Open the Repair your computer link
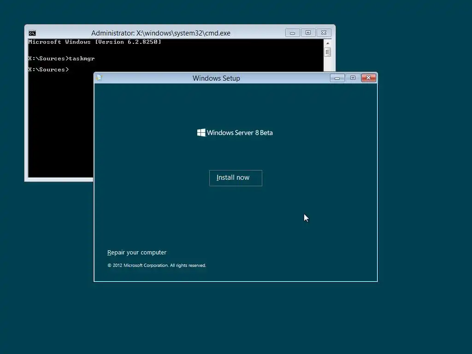Viewport: 472px width, 354px height. coord(136,253)
